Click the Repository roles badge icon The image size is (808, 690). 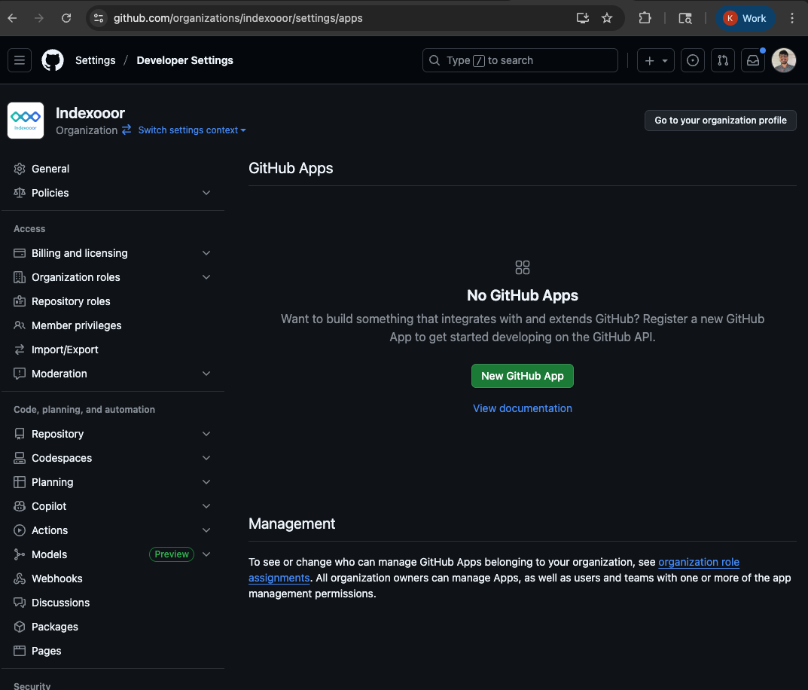click(20, 301)
